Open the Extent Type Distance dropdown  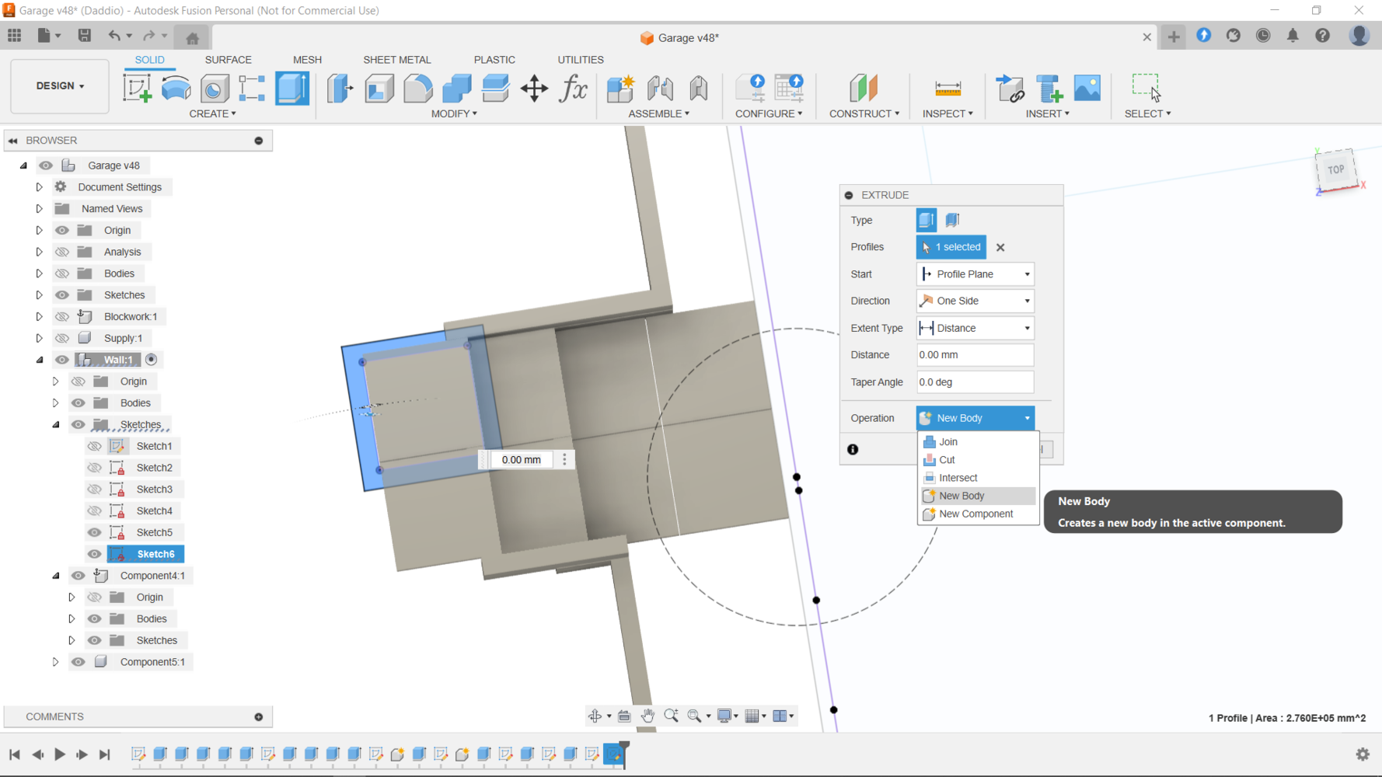click(x=975, y=328)
